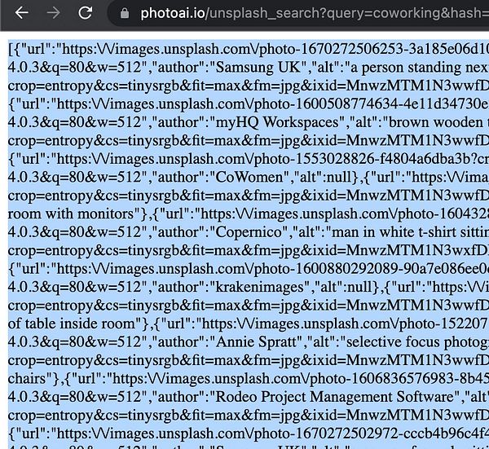This screenshot has width=489, height=449.
Task: Click the photo-1600508774634 image URL
Action: pyautogui.click(x=272, y=103)
